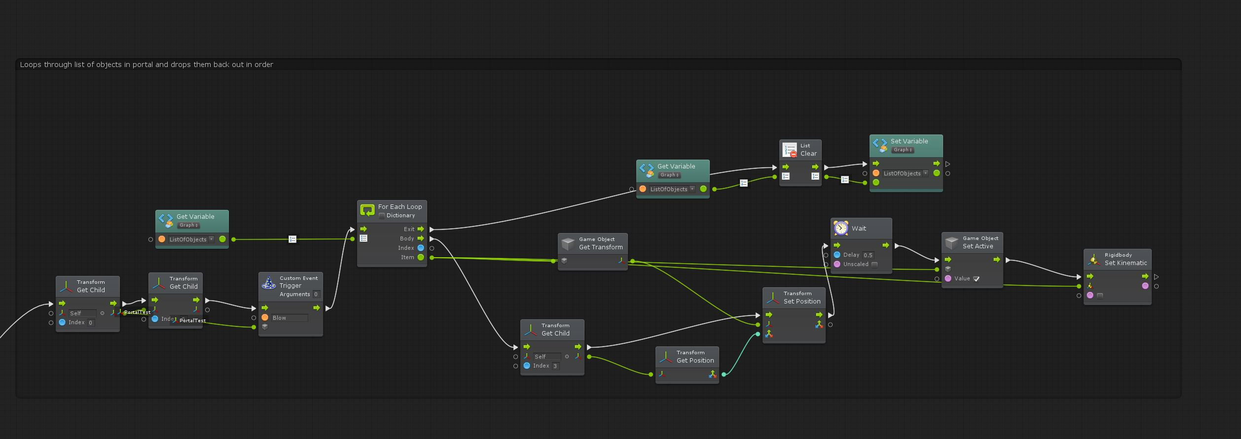Click the Game Object Get Transform cube icon
Screen dimensions: 1241x439
point(568,243)
